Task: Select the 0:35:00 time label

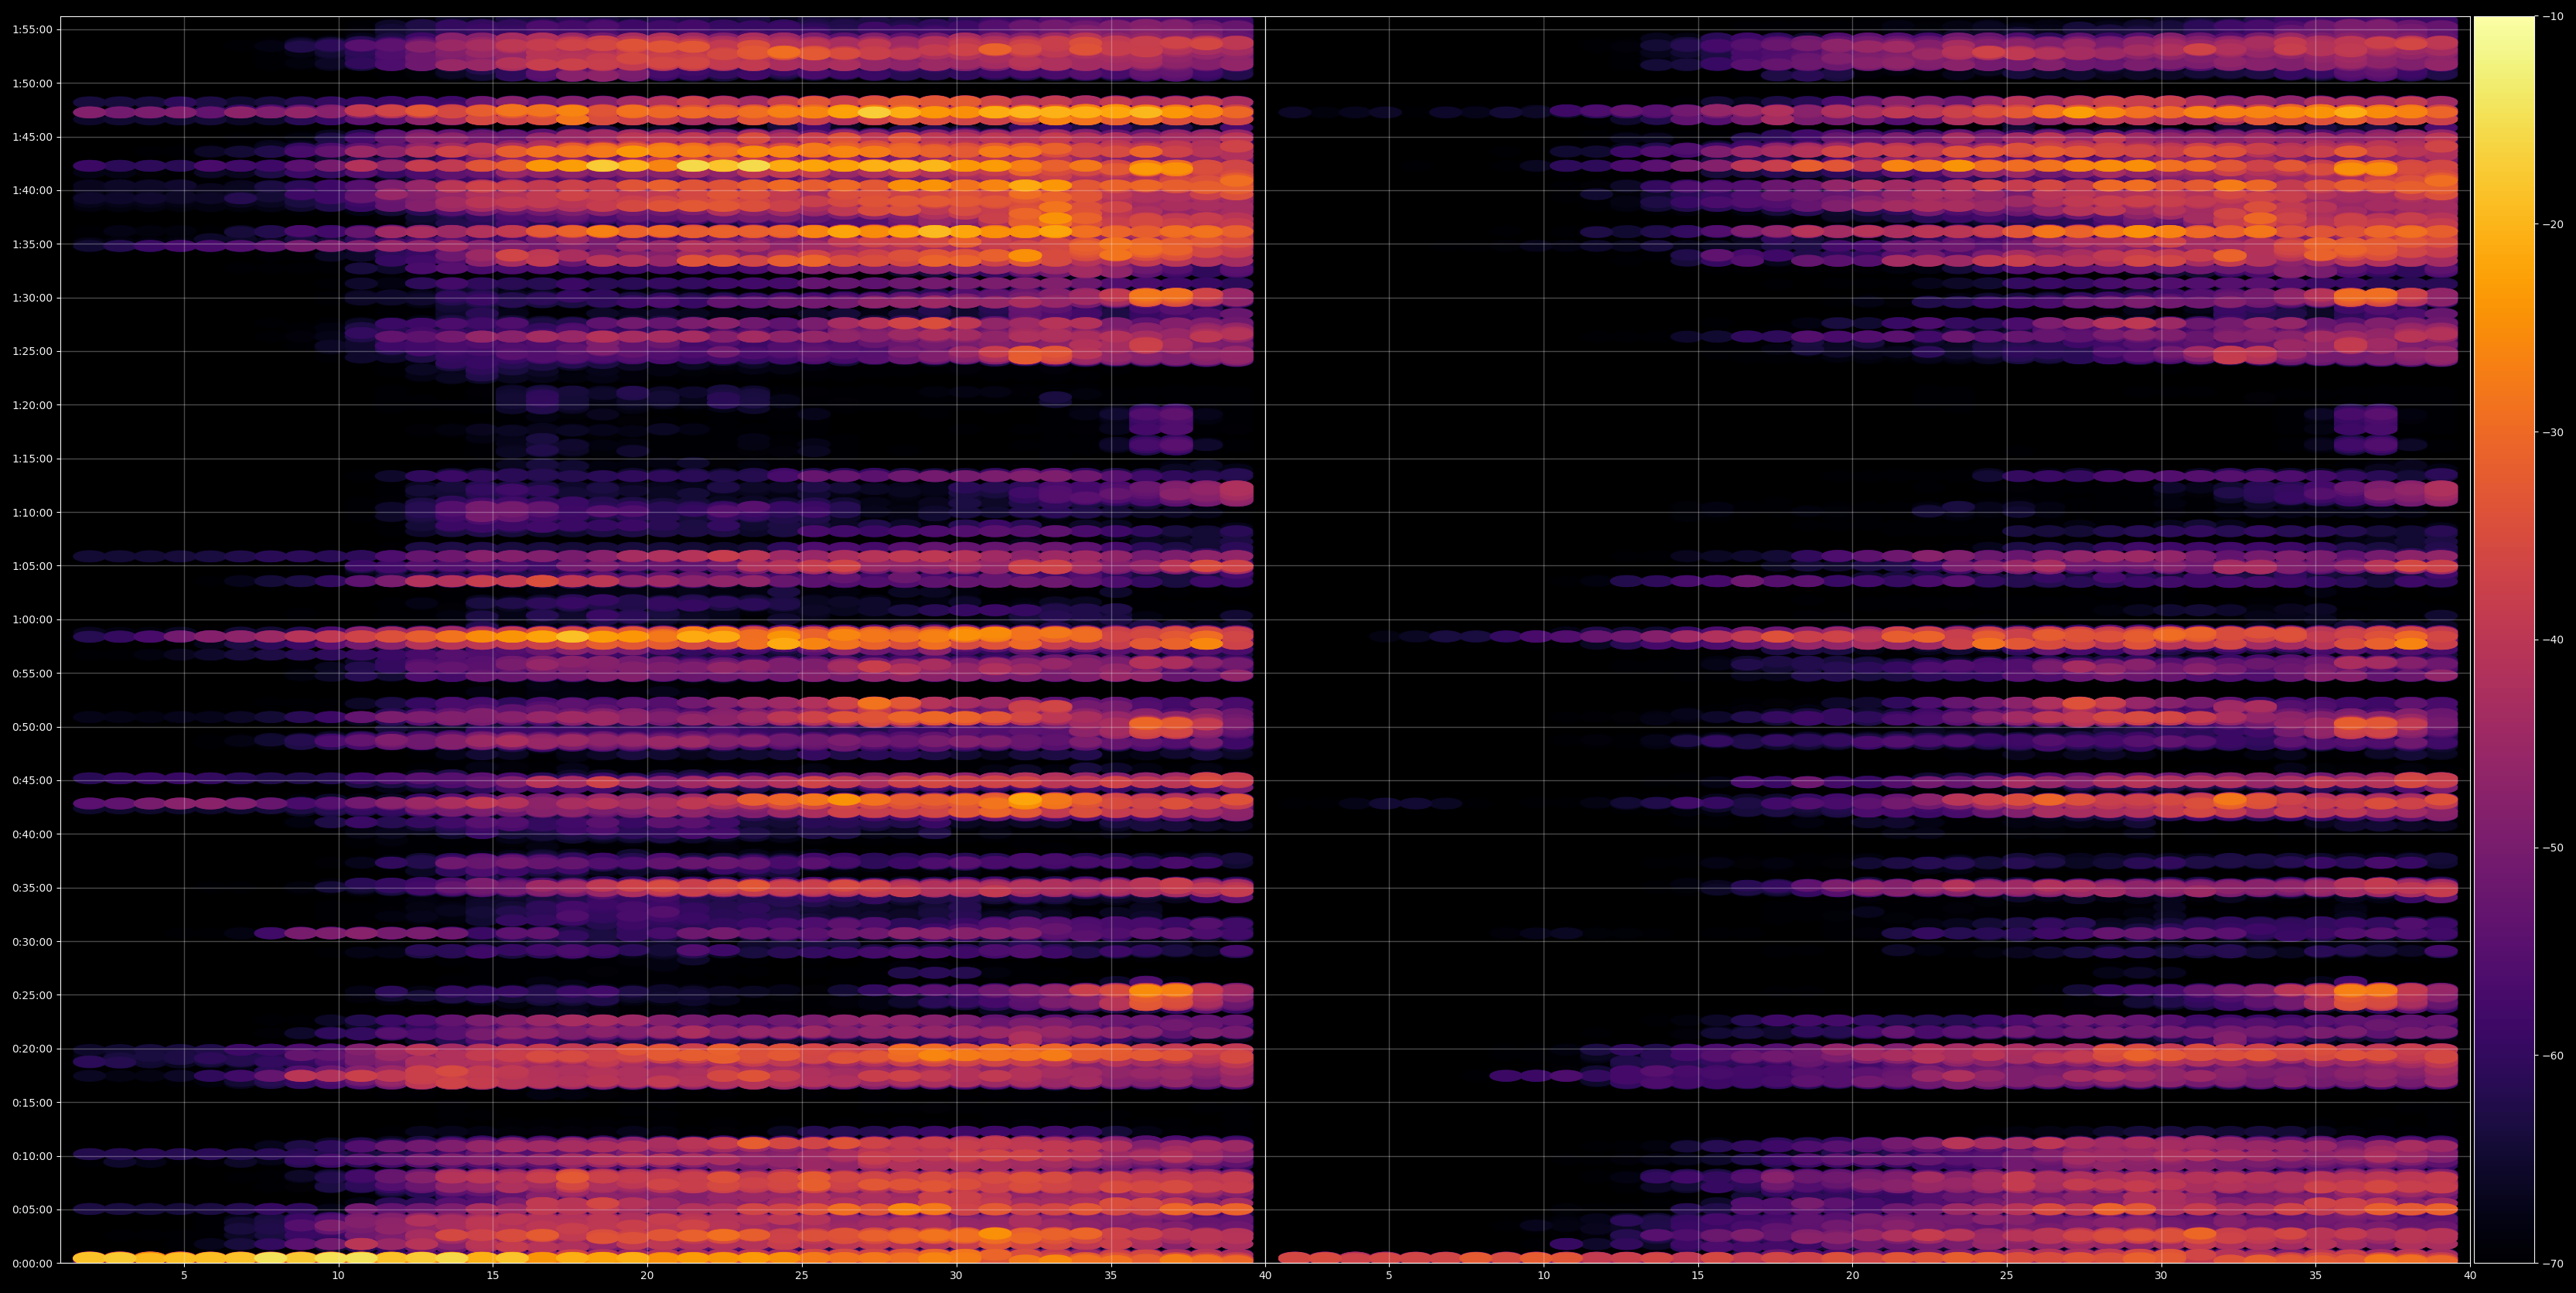Action: click(32, 888)
